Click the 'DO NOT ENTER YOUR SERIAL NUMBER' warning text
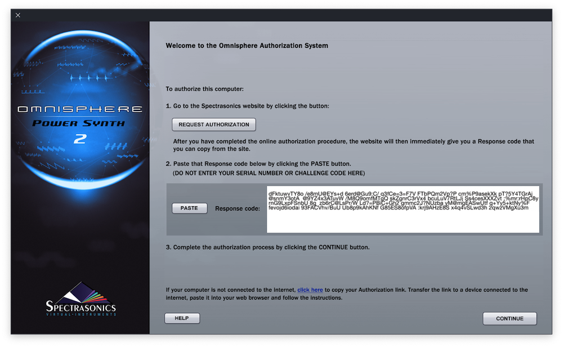Image resolution: width=563 pixels, height=347 pixels. click(269, 173)
